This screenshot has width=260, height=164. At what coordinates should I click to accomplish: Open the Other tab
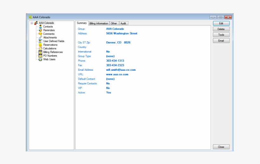114,23
